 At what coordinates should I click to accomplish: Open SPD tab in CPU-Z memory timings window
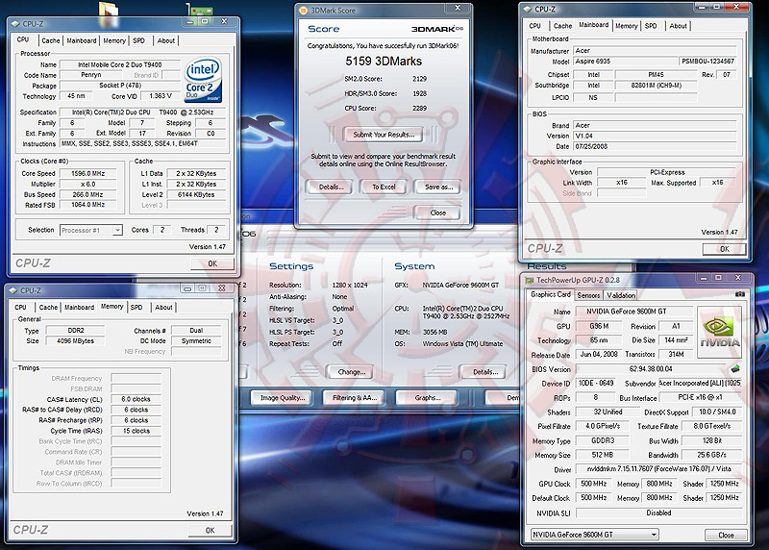pos(136,307)
